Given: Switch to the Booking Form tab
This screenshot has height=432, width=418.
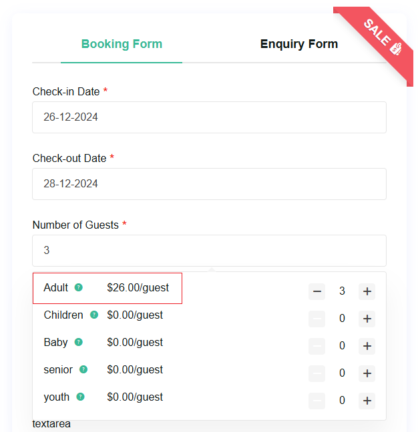Looking at the screenshot, I should point(122,45).
